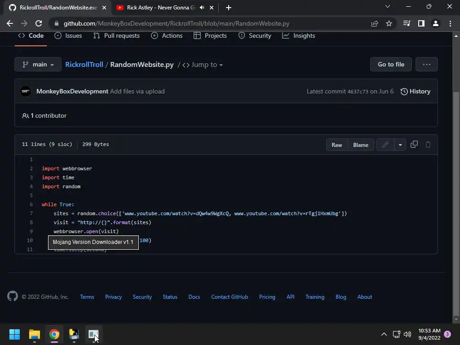Open the Chrome profile menu
This screenshot has height=345, width=460.
pos(436,23)
